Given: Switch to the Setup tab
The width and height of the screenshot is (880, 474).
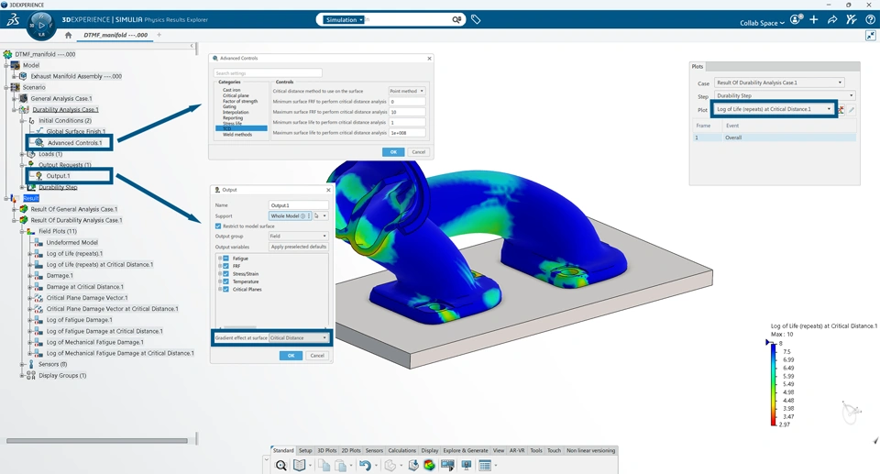Looking at the screenshot, I should pos(304,450).
